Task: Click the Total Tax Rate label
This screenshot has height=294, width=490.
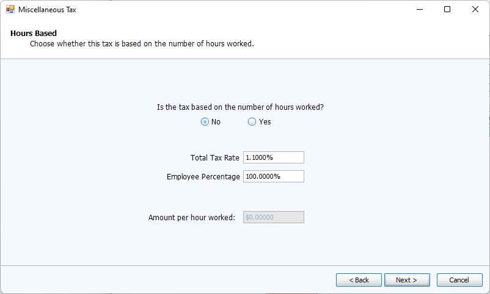Action: [x=215, y=157]
